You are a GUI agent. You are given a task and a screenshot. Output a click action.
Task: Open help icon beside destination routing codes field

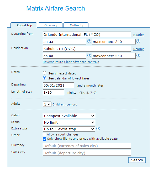[89, 56]
